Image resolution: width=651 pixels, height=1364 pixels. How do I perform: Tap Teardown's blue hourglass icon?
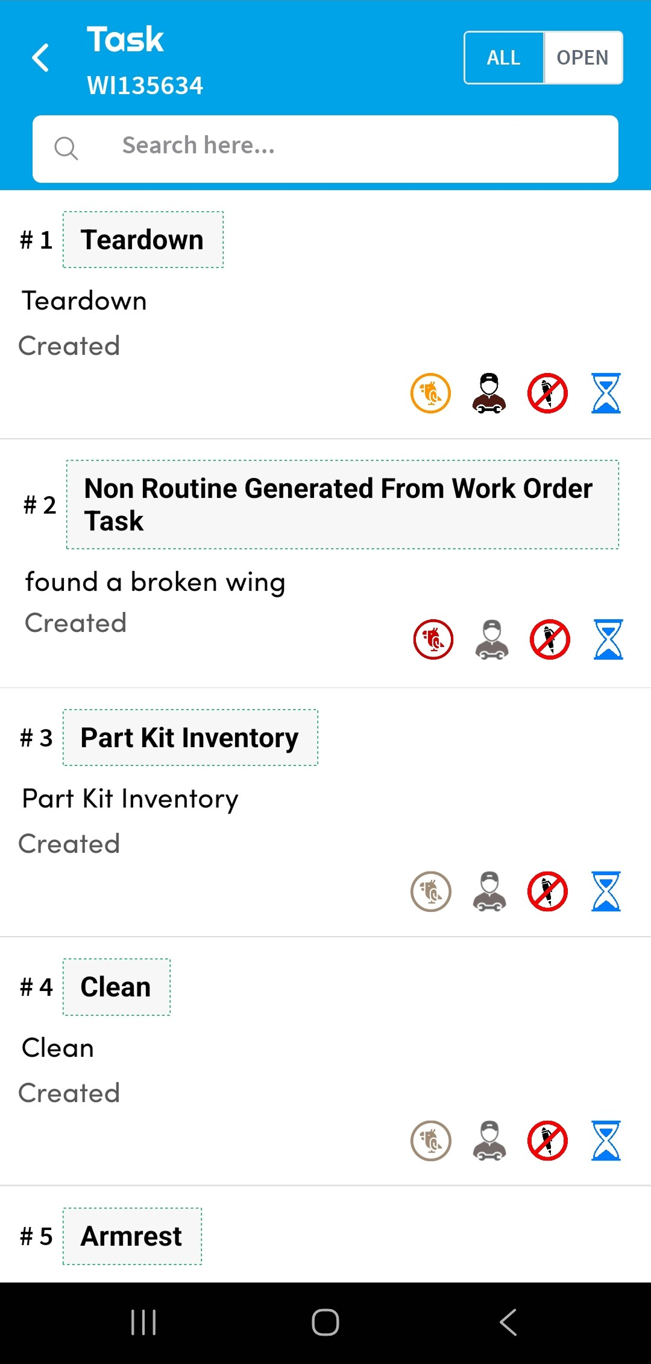pos(606,394)
